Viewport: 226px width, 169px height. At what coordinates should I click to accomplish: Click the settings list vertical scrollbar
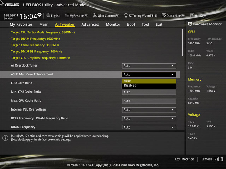183,43
